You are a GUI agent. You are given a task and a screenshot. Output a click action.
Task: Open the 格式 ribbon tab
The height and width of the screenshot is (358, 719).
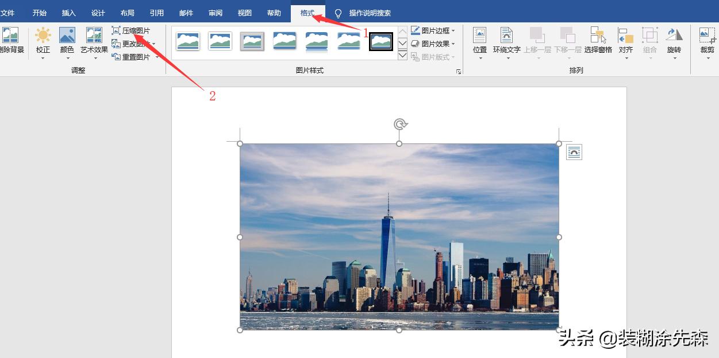[307, 13]
